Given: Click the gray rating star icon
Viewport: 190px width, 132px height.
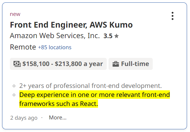Looking at the screenshot, I should [116, 36].
